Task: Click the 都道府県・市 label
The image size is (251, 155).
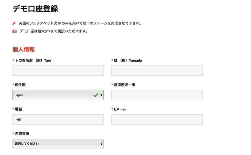Action: pos(124,85)
